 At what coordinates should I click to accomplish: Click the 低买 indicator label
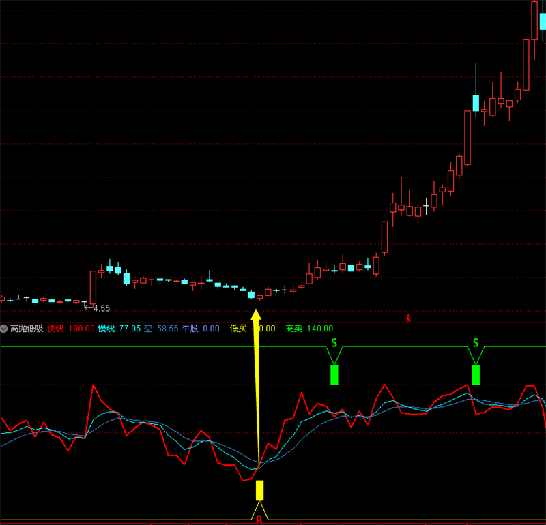click(x=239, y=329)
